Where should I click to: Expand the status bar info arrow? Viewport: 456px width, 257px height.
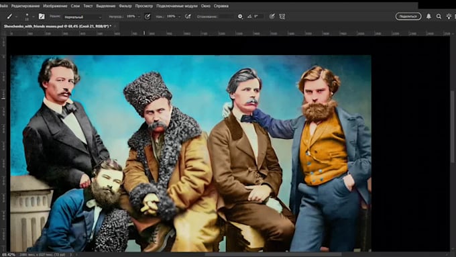70,255
